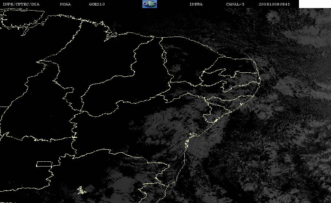Click the CPTEC logo in the header
The width and height of the screenshot is (331, 203).
[150, 4]
